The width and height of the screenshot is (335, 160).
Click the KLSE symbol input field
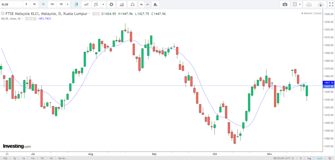click(x=11, y=4)
